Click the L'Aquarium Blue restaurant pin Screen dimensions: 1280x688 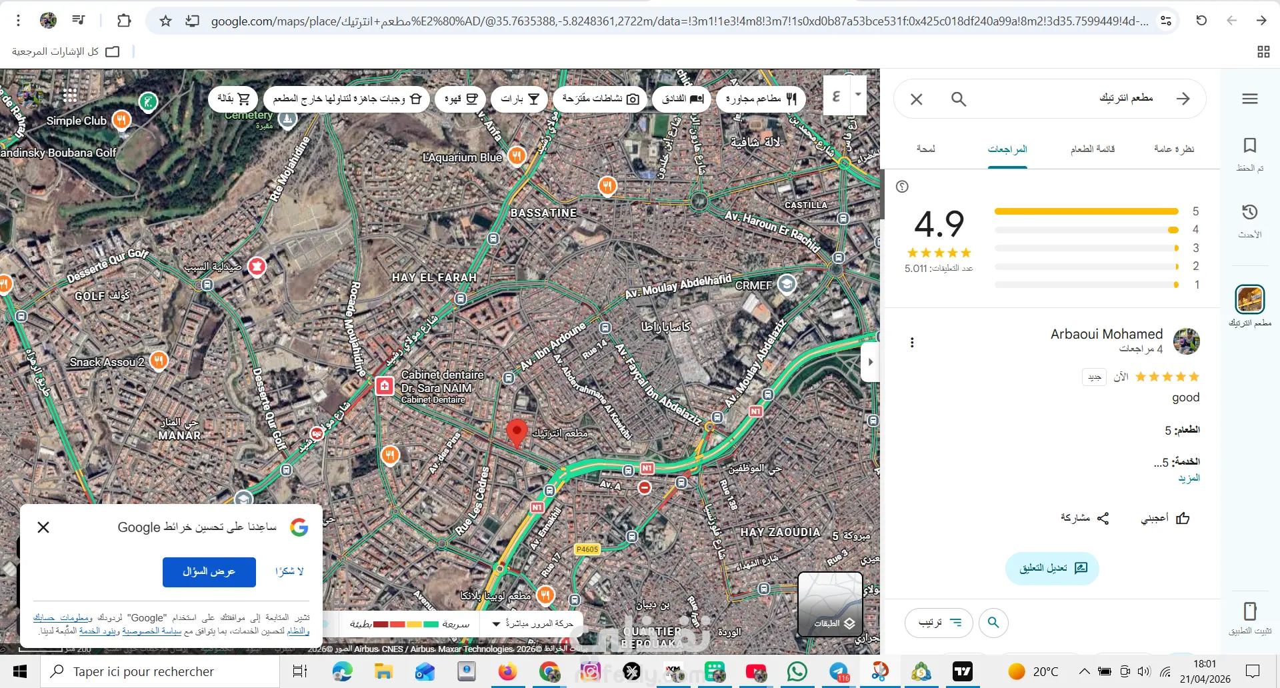point(517,156)
